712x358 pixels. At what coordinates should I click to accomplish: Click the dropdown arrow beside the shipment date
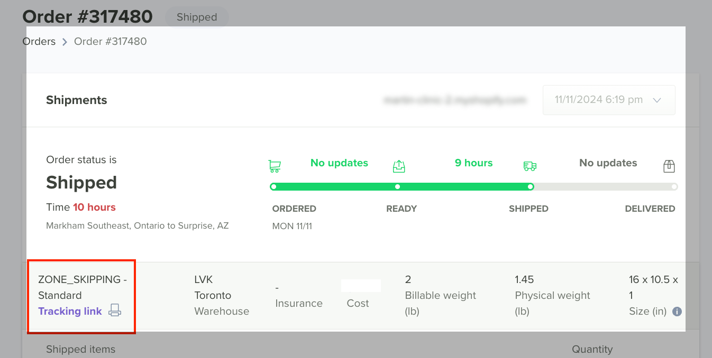click(658, 100)
